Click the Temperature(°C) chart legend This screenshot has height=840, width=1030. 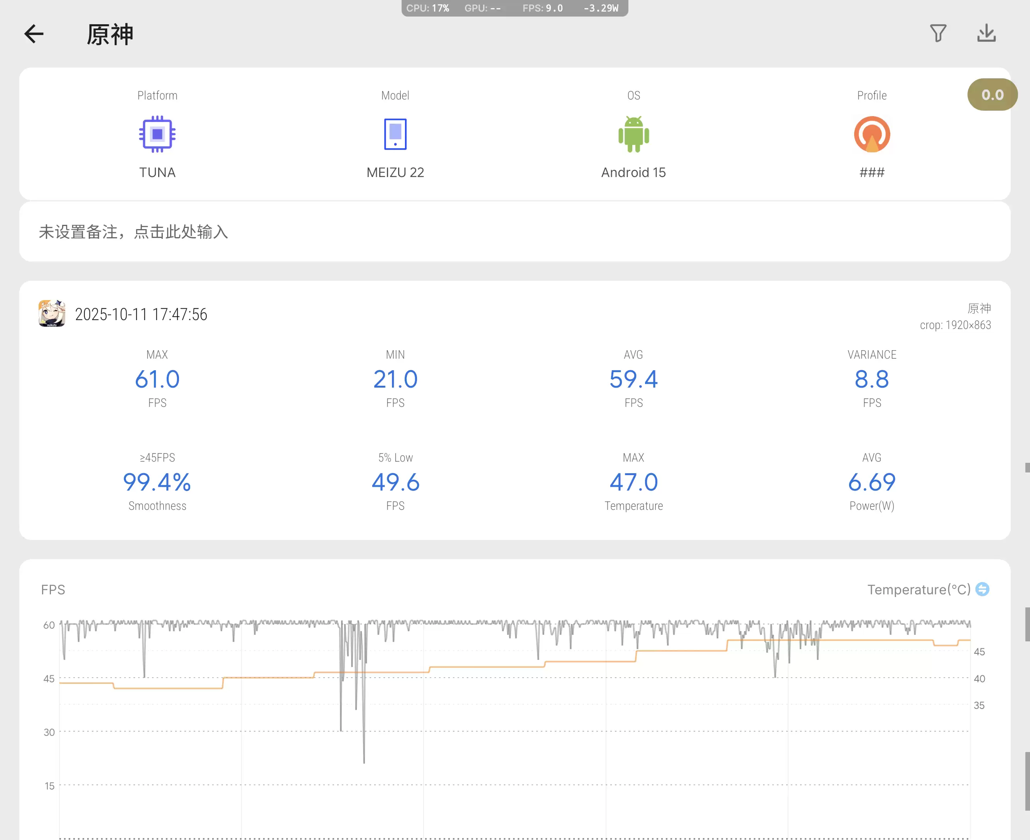click(919, 589)
